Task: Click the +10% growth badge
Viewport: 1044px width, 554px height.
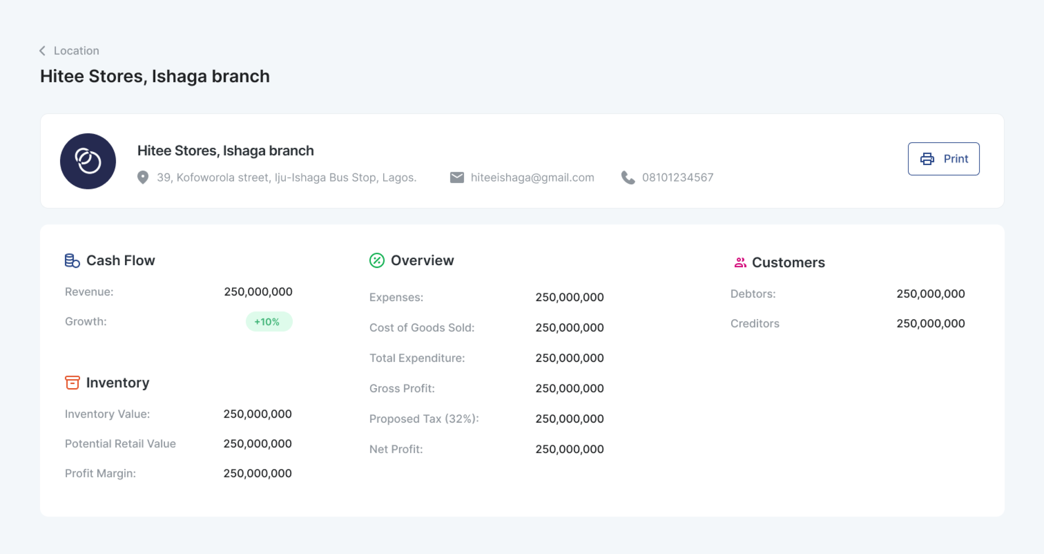Action: click(269, 322)
